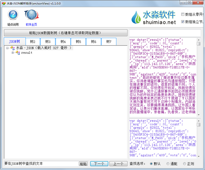Switch to the 树3 tab

[x=48, y=41]
